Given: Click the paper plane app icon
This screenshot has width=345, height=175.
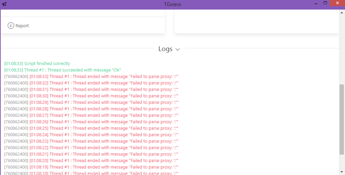Looking at the screenshot, I should [x=4, y=4].
